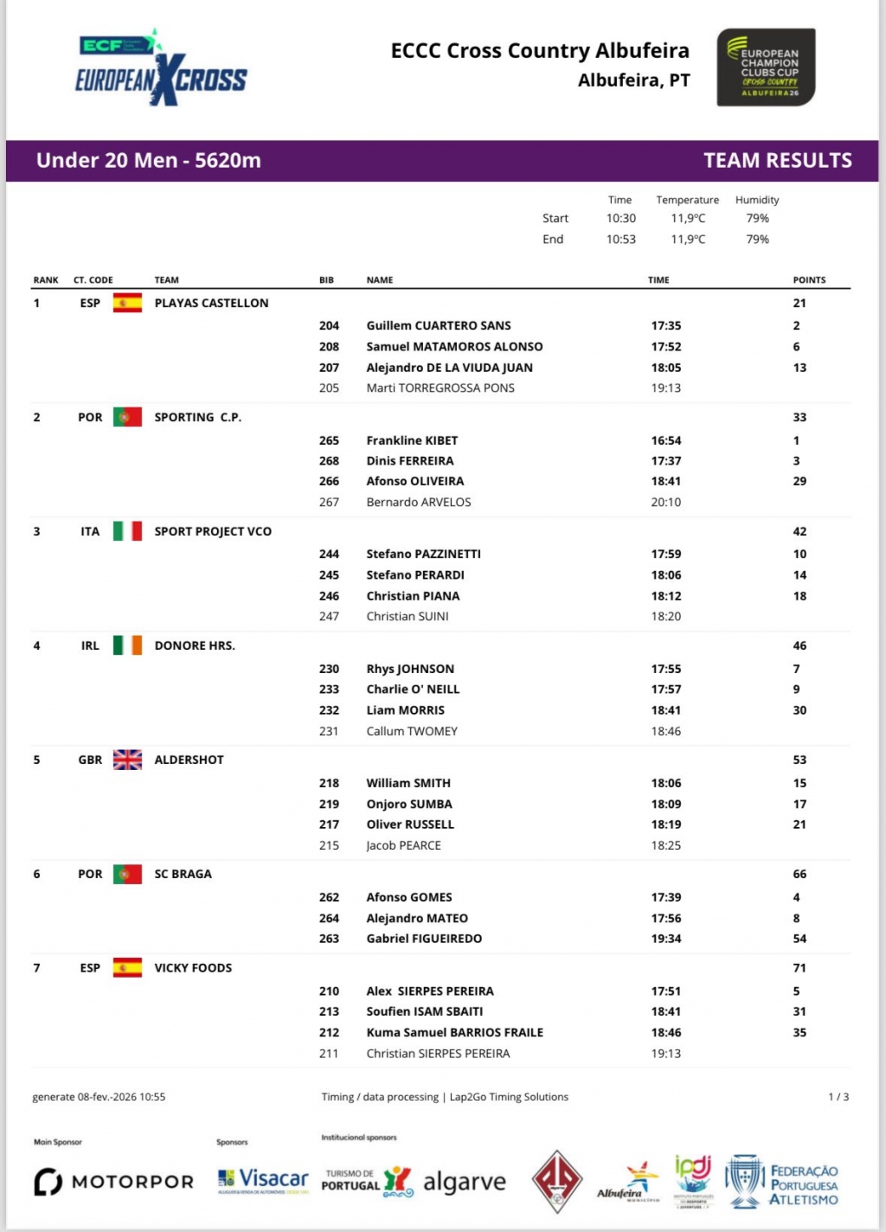886x1232 pixels.
Task: Click the Visacar sponsor logo
Action: click(x=263, y=1180)
